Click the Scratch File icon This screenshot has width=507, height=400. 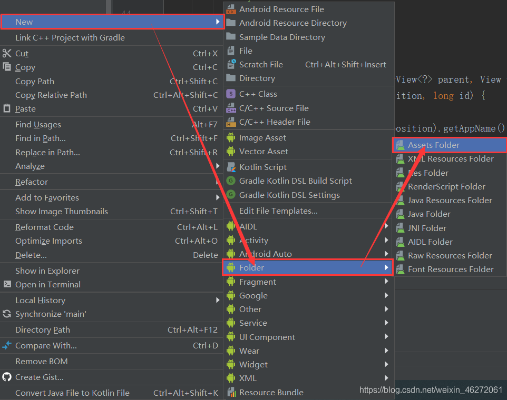(x=230, y=64)
